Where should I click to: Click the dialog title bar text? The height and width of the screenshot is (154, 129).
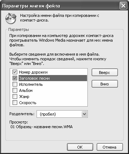coord(31,6)
